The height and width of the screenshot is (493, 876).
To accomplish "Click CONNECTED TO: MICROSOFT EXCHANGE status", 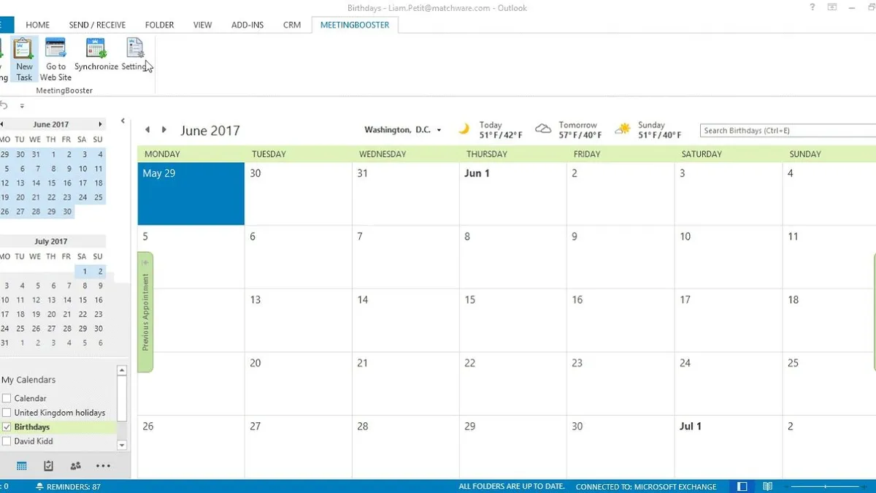I will tap(646, 486).
